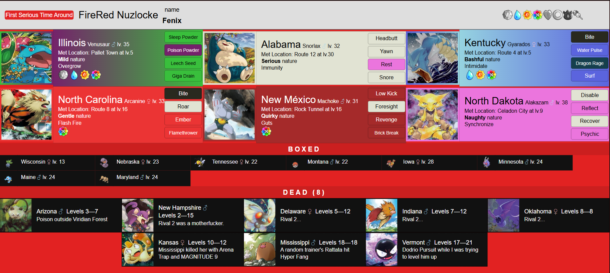Viewport: 610px width, 273px height.
Task: Click the Earth Badge icon in the header
Action: pos(578,15)
